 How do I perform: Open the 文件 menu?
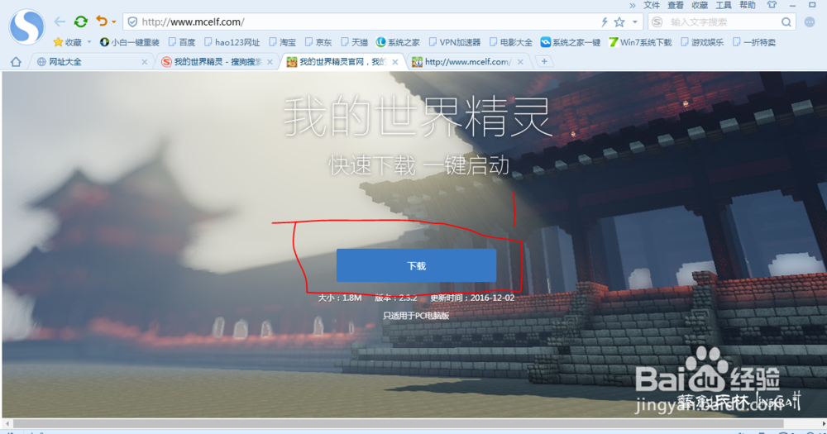click(x=652, y=5)
